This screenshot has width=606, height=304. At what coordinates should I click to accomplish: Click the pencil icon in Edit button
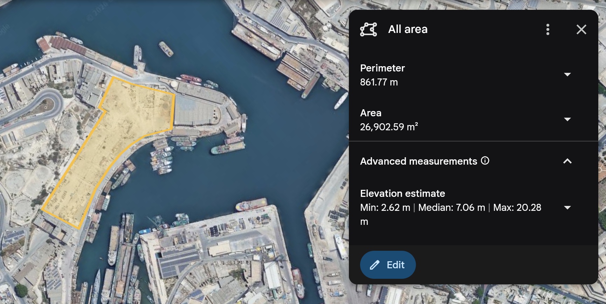click(374, 265)
